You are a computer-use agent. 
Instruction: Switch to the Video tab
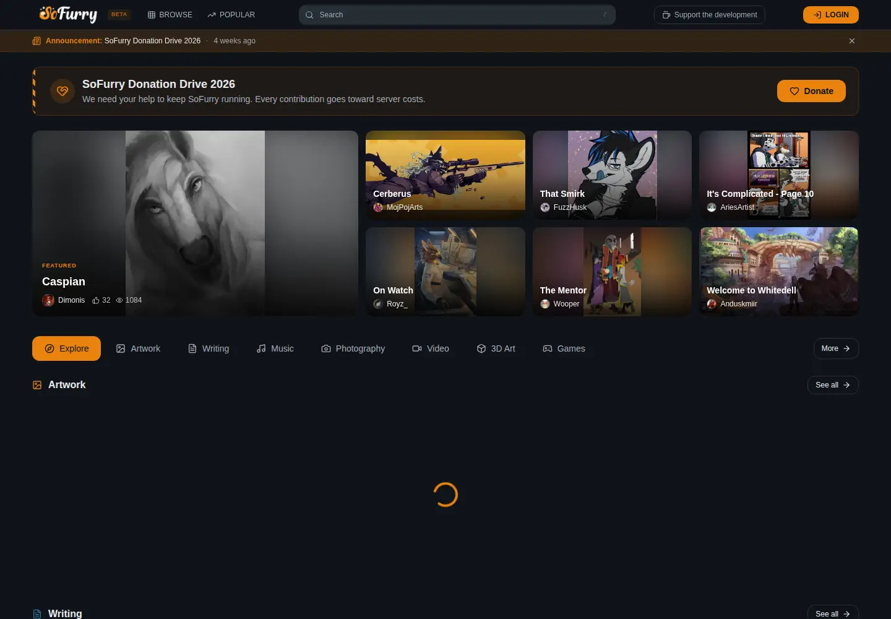(x=431, y=348)
